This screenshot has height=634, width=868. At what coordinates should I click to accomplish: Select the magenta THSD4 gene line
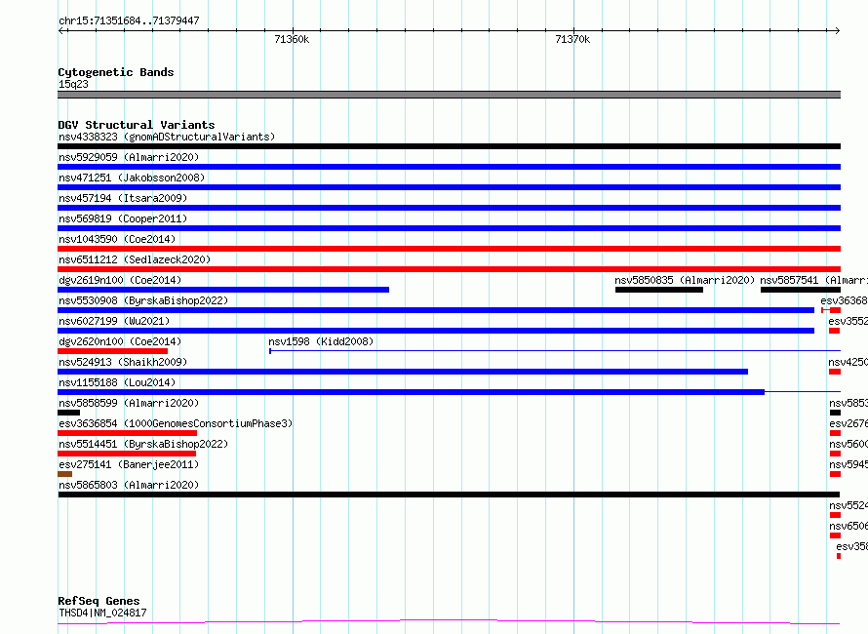point(449,622)
